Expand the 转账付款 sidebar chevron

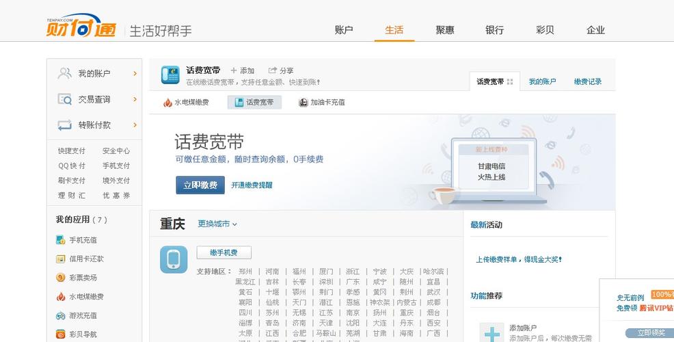point(135,125)
